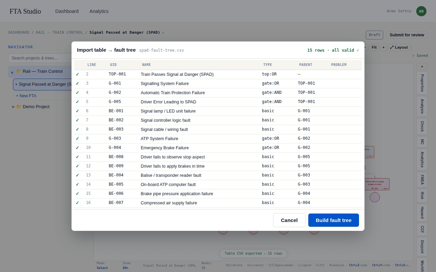Open the CCF side tab
The width and height of the screenshot is (436, 272).
422,230
